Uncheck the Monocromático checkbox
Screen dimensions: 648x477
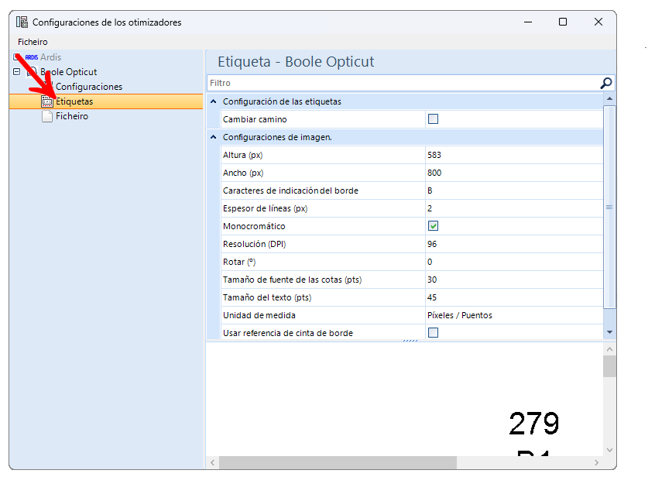tap(433, 226)
